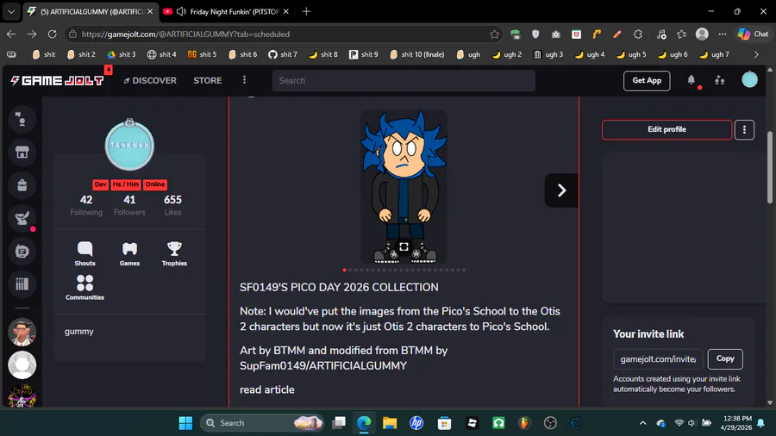
Task: View the 41 Followers list
Action: click(129, 205)
